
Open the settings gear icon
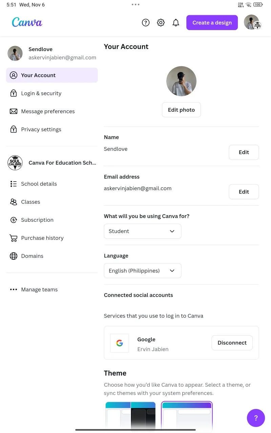click(161, 23)
